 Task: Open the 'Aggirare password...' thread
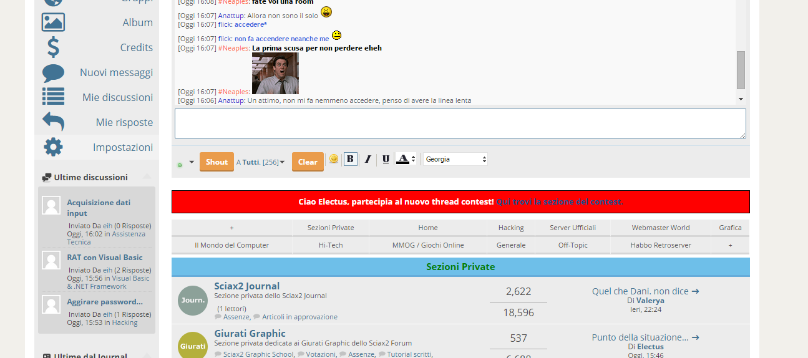(x=105, y=302)
